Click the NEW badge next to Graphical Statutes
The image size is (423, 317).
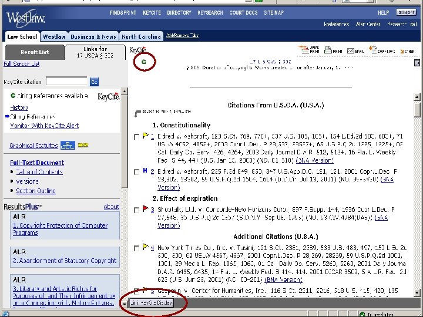click(83, 145)
